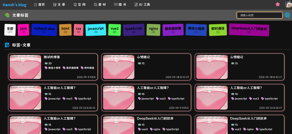Viewport: 292px width, 134px height.
Task: Open thumbnail of card dated 16:06:42
Action: (25, 98)
